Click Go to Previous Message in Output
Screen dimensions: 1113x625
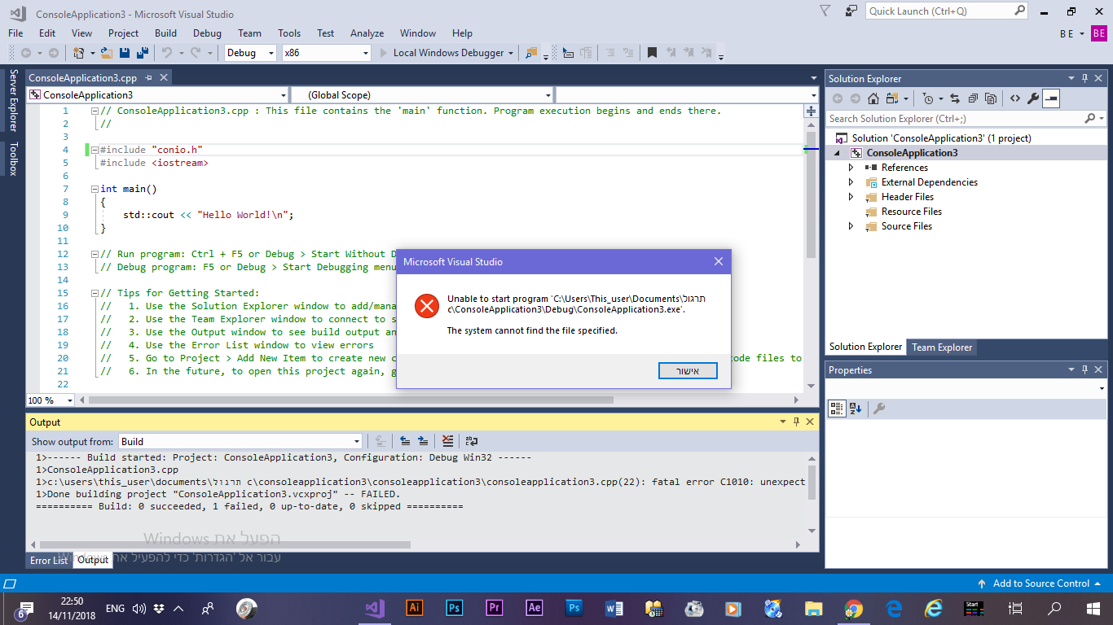pos(405,441)
